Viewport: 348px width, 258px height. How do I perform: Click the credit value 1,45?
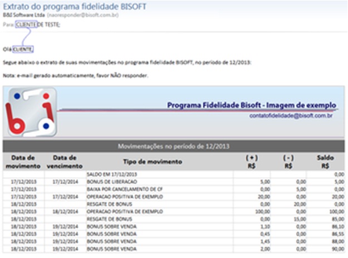click(265, 242)
